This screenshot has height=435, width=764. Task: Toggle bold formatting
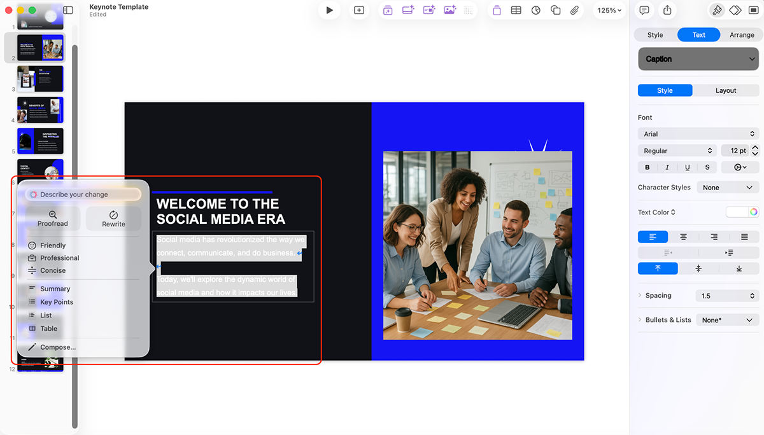(x=647, y=167)
